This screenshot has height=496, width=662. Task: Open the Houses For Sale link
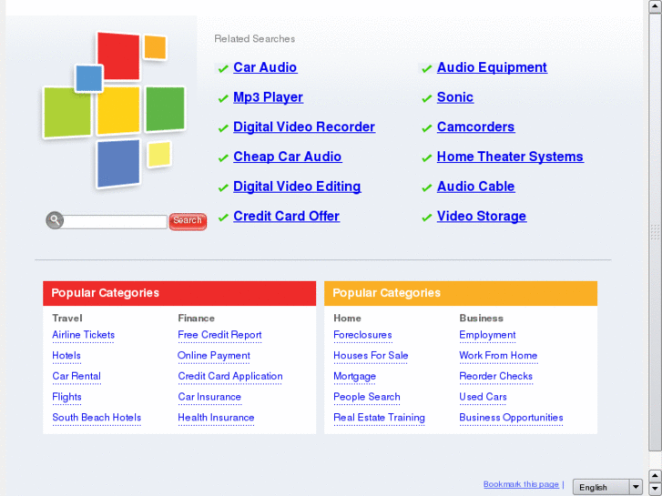click(x=371, y=356)
